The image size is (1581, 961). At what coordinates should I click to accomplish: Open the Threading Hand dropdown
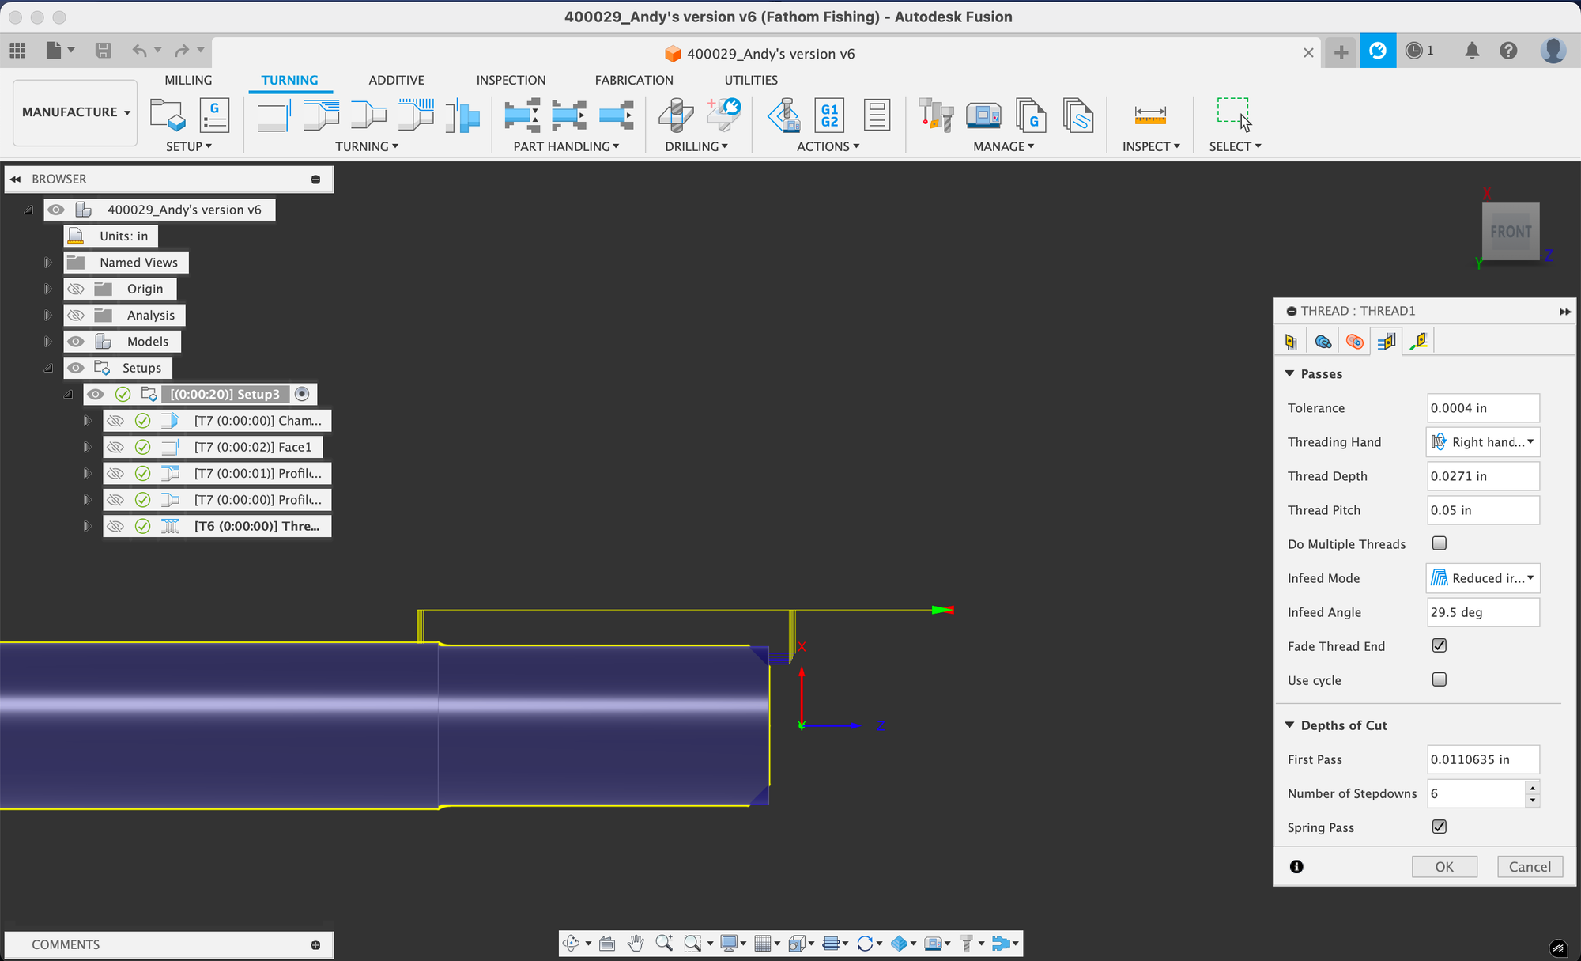tap(1483, 442)
